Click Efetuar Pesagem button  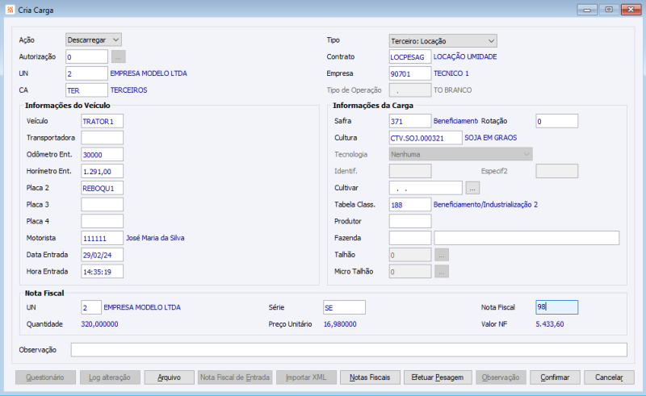pyautogui.click(x=438, y=377)
